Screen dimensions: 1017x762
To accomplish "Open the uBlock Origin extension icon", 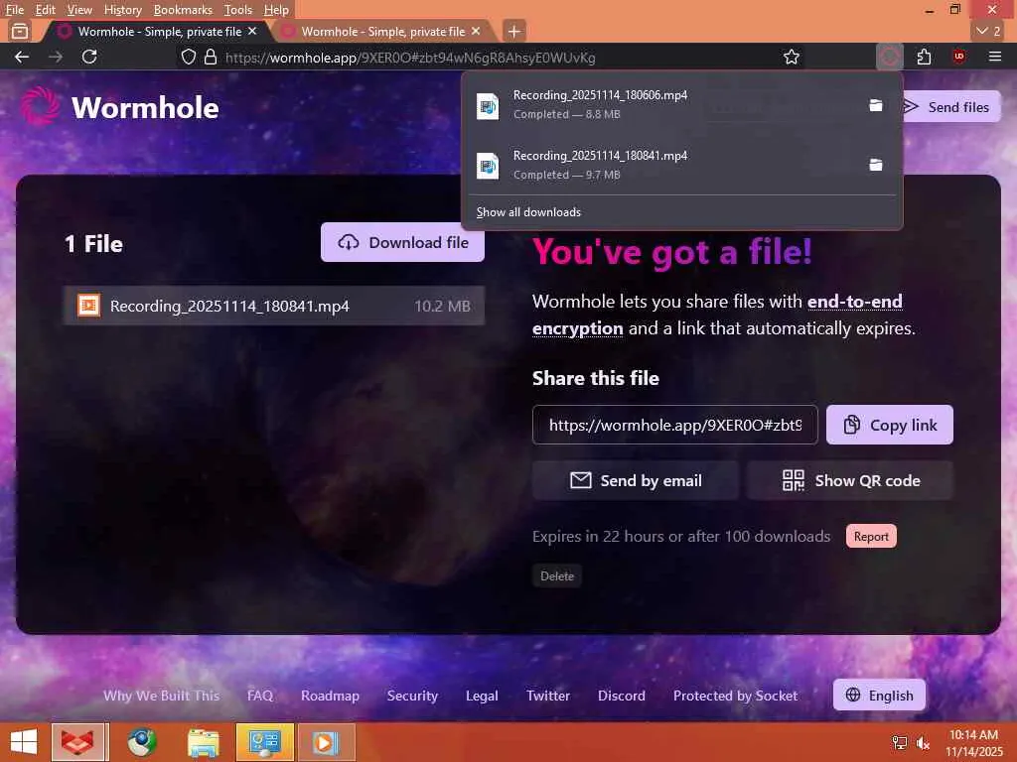I will pyautogui.click(x=959, y=57).
